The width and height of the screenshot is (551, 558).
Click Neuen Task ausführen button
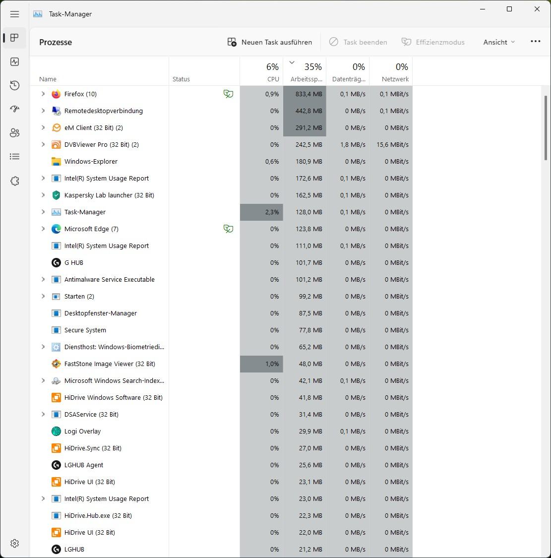tap(270, 42)
